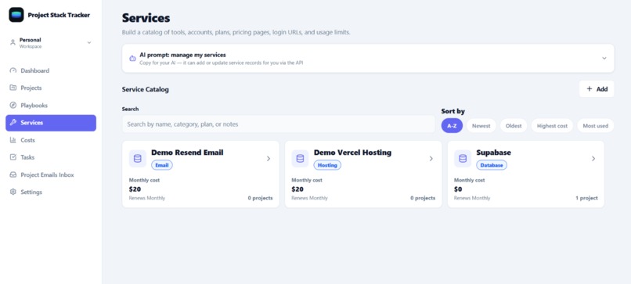Click the Add service button
Image resolution: width=631 pixels, height=284 pixels.
[597, 89]
